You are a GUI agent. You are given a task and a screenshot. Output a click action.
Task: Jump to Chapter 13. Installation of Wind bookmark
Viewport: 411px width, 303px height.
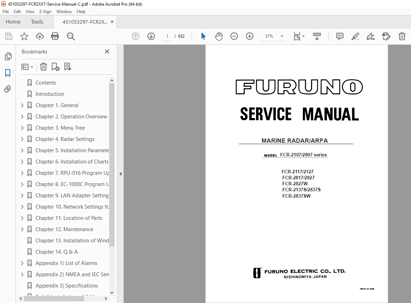click(72, 241)
